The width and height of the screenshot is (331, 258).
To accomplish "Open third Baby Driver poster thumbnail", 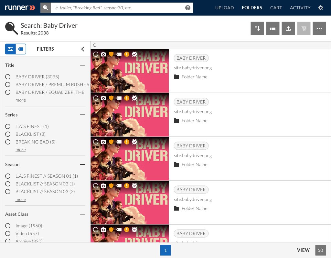I will point(130,159).
